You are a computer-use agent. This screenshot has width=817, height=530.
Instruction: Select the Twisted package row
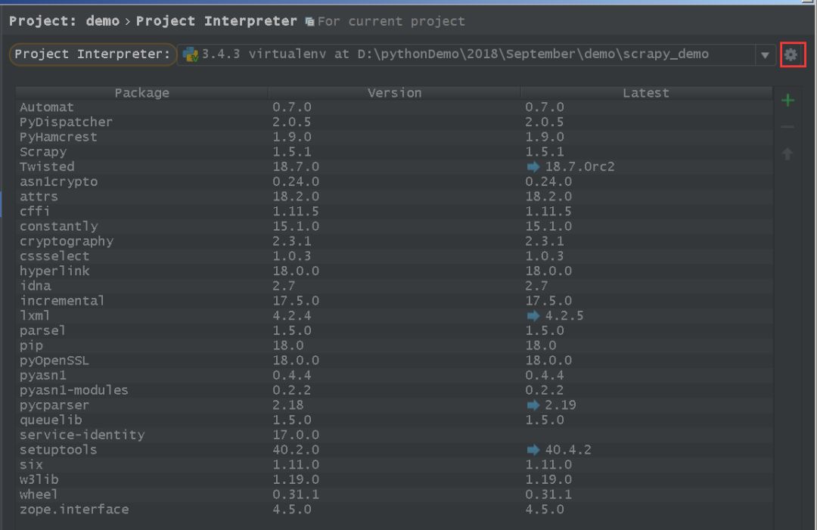394,166
